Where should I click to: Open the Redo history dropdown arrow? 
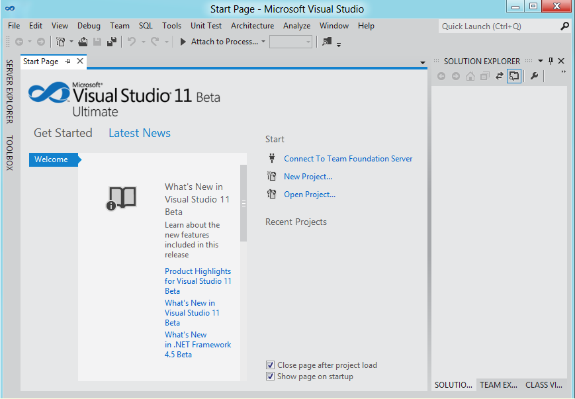[167, 42]
